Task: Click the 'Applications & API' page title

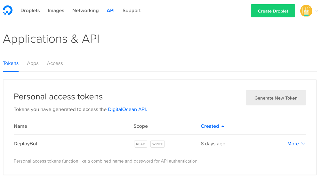Action: coord(51,39)
